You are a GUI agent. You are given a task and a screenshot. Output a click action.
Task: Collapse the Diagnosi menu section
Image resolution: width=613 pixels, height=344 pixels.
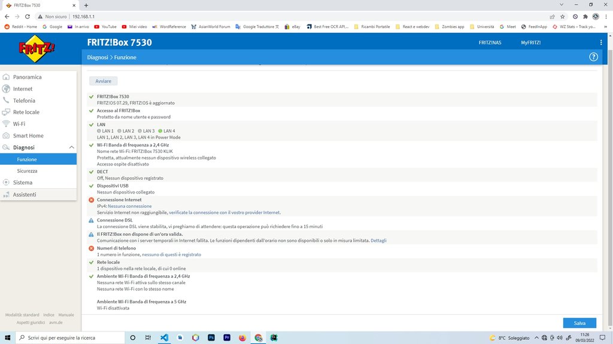[71, 147]
